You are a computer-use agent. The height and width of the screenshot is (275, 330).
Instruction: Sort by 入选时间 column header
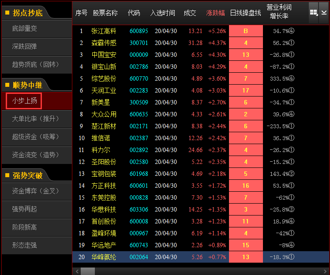click(162, 13)
